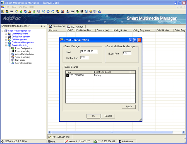Open Event Monitoring in the tree
This screenshot has width=187, height=144.
pyautogui.click(x=22, y=51)
